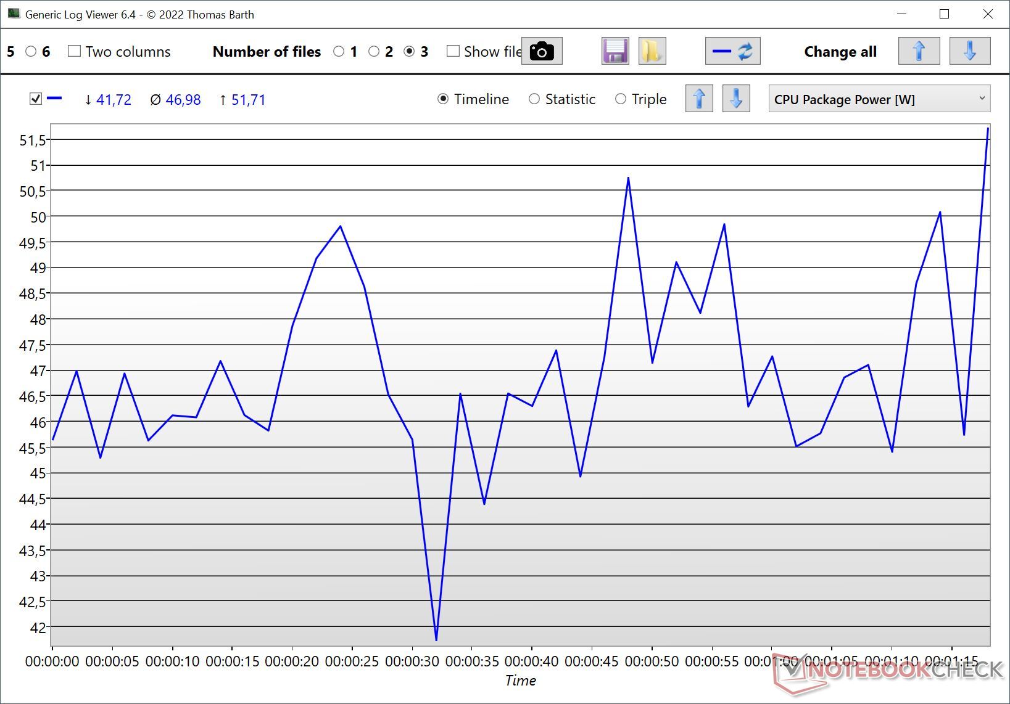Click the minimum dip at 00:00:32
1010x704 pixels.
(436, 639)
